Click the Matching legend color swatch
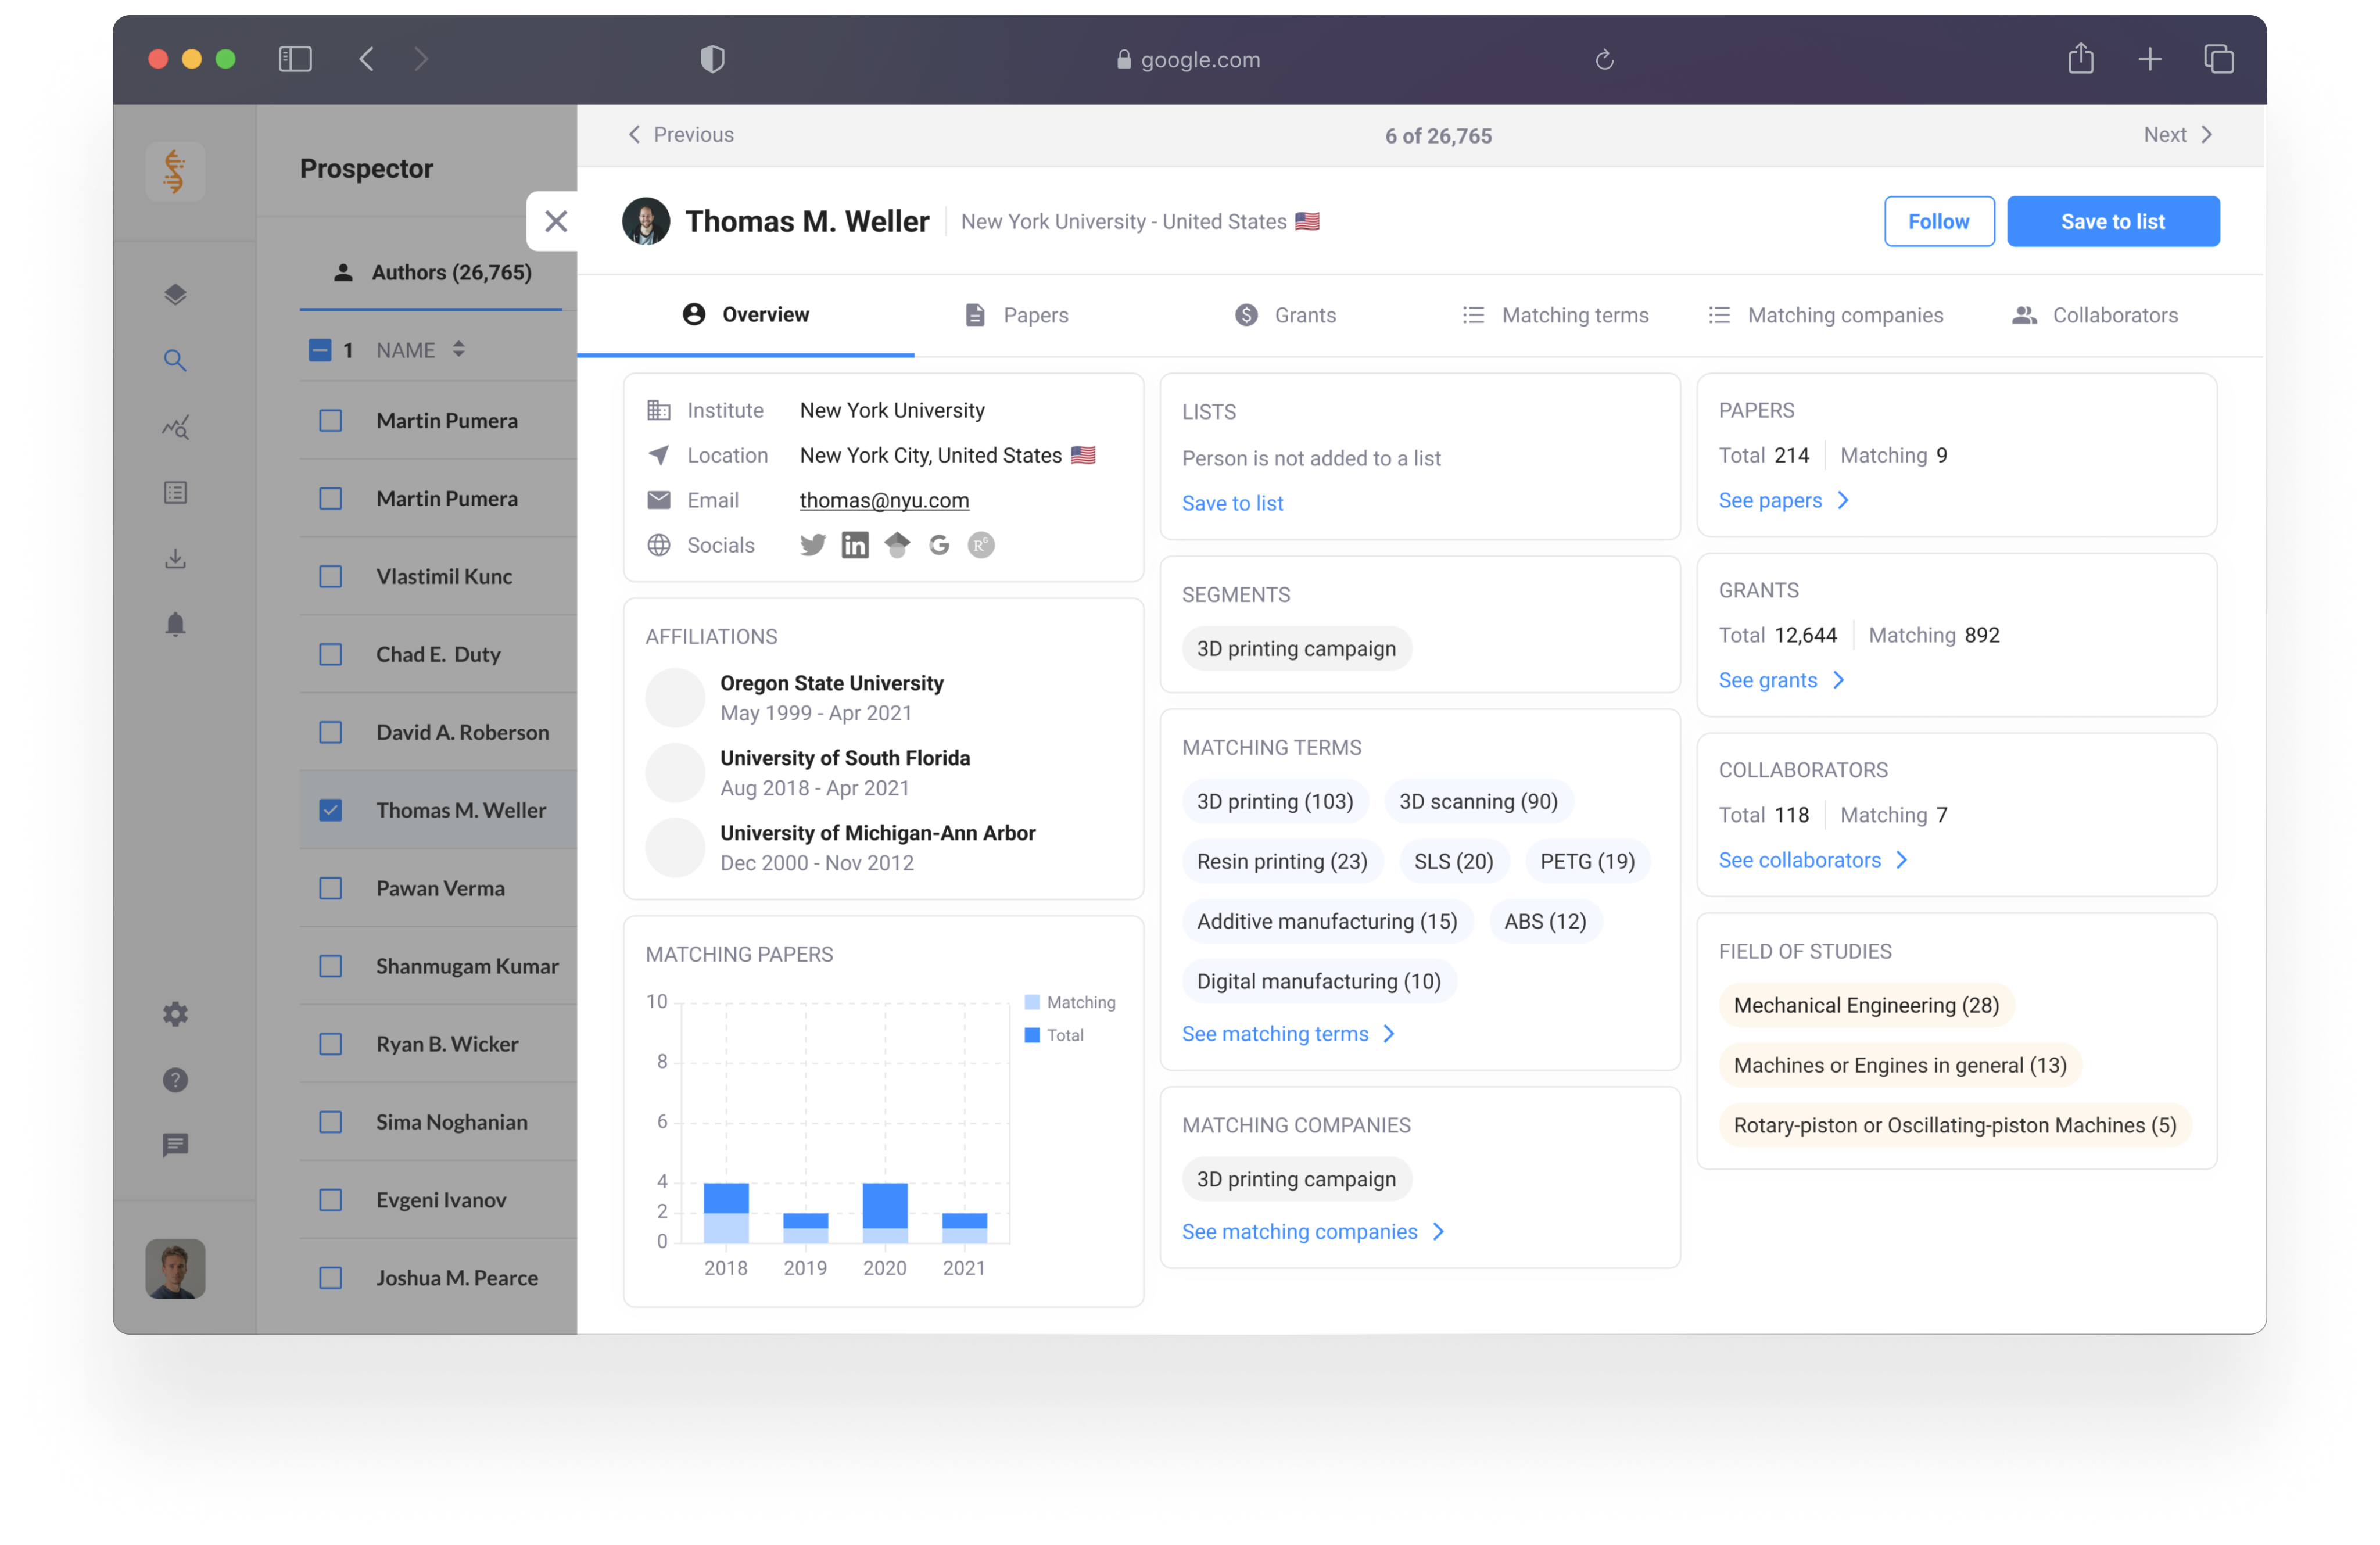Viewport: 2380px width, 1545px height. (1032, 1002)
